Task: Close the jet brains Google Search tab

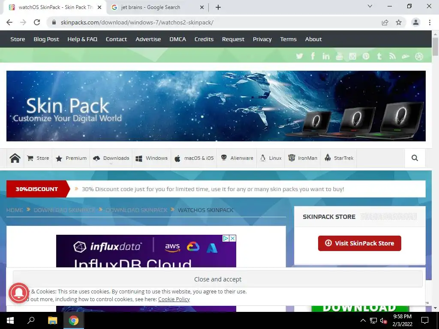Action: (x=202, y=7)
